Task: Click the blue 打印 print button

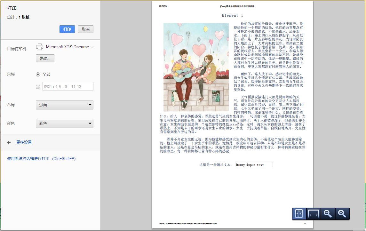Action: pyautogui.click(x=67, y=29)
